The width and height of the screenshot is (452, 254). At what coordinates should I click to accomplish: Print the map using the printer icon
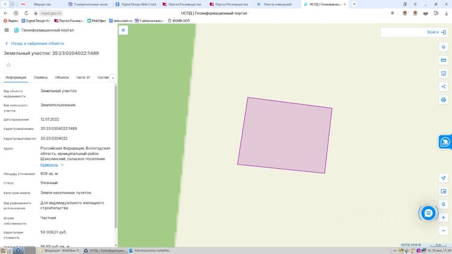pos(444,100)
